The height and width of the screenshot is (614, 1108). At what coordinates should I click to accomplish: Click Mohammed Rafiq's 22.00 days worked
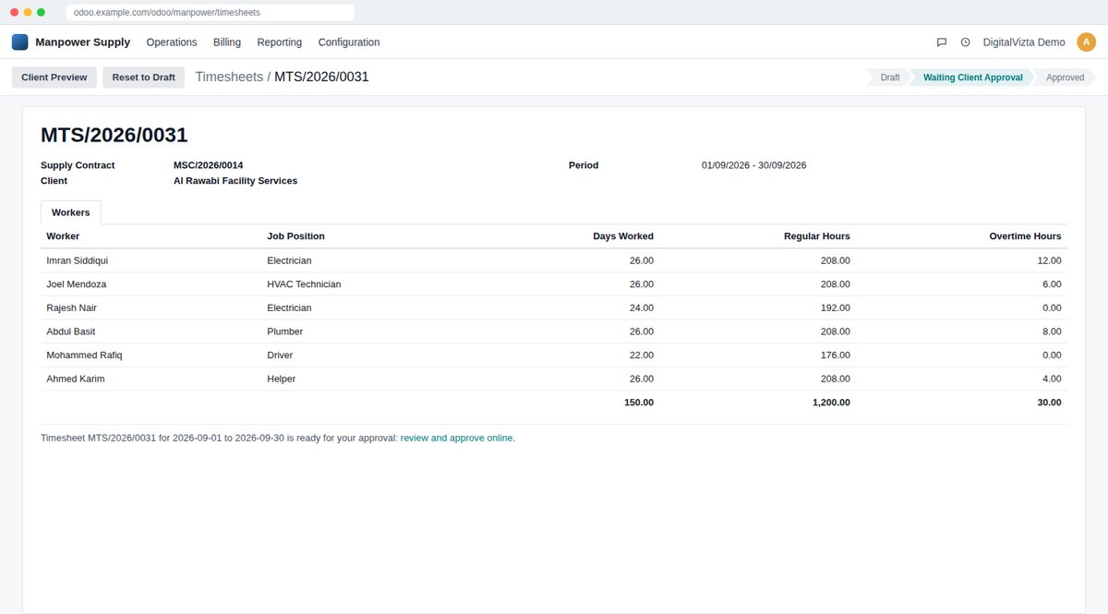point(641,355)
